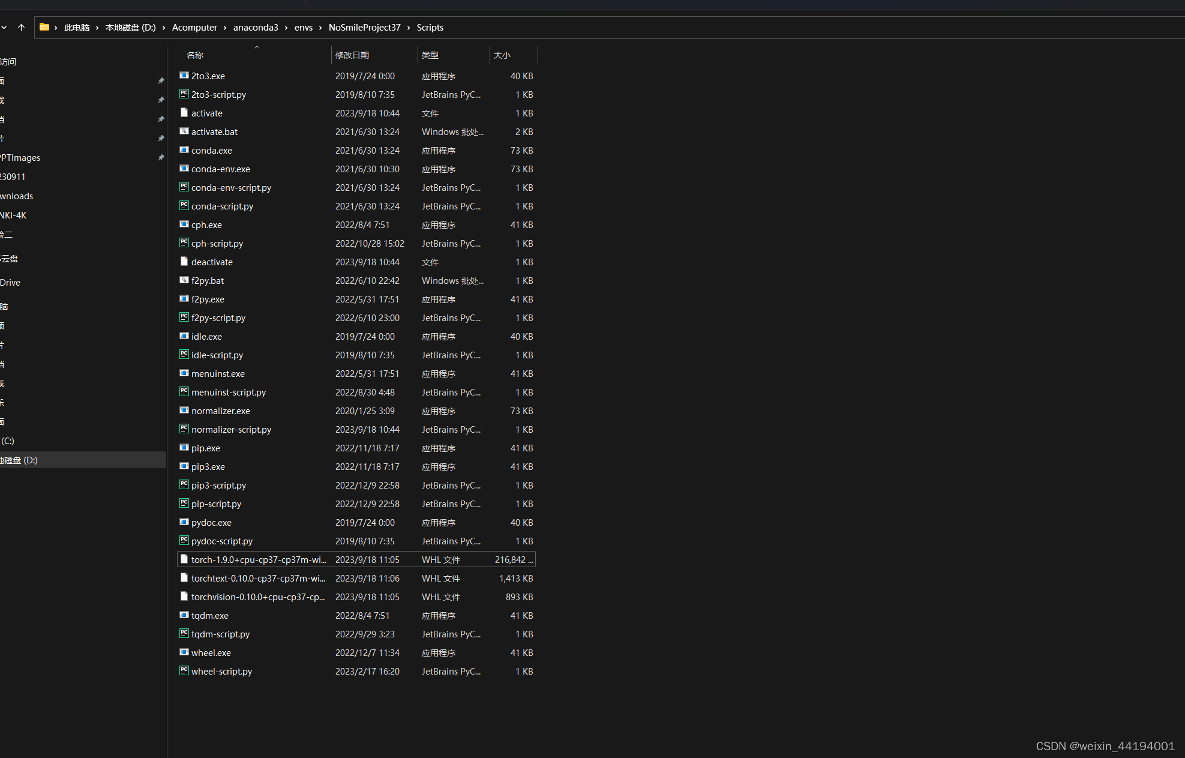Screen dimensions: 1185x758
Task: Sort files by 类型 column header
Action: pyautogui.click(x=430, y=55)
